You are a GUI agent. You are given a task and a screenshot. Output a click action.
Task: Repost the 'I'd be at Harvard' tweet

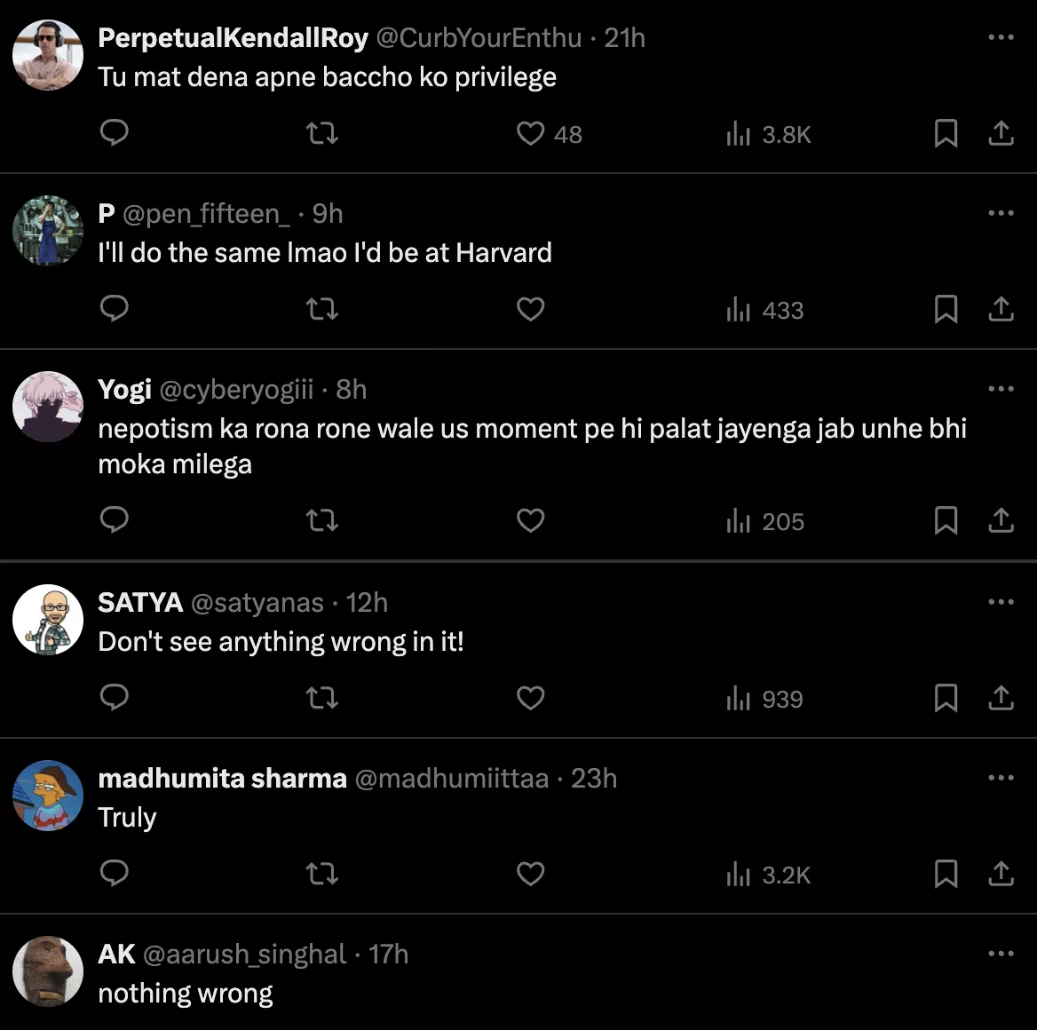[x=322, y=310]
